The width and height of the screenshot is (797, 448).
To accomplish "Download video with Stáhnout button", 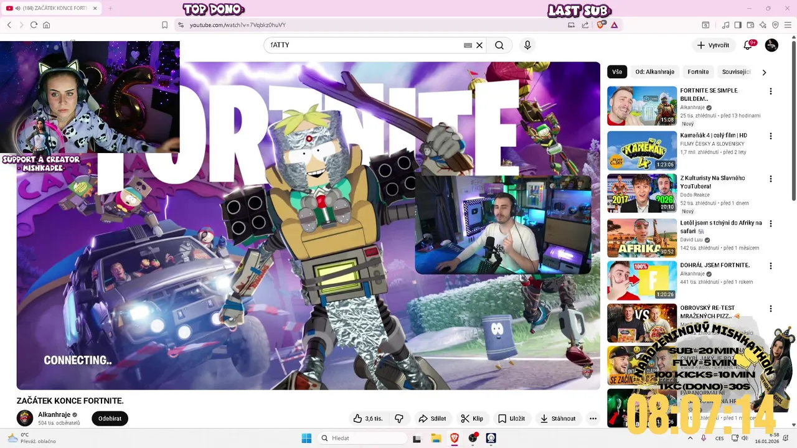I will [558, 419].
